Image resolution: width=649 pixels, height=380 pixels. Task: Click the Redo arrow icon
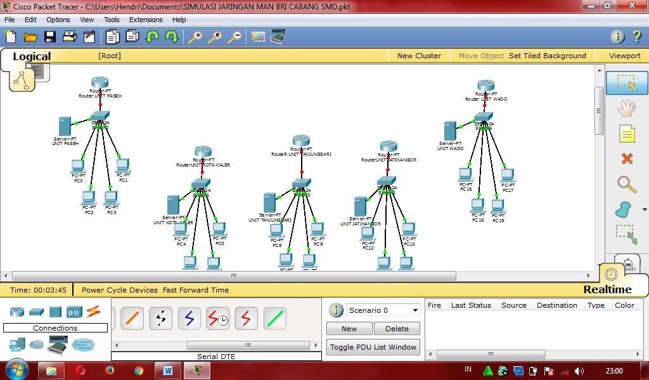click(x=171, y=37)
